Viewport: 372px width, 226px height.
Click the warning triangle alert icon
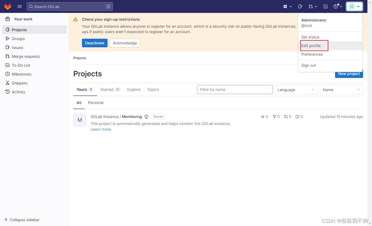[x=75, y=19]
